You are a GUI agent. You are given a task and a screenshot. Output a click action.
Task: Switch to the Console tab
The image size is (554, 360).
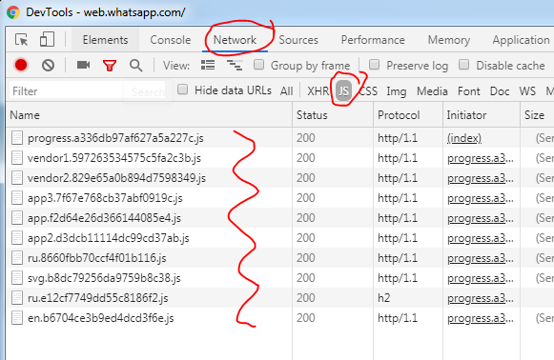coord(171,40)
